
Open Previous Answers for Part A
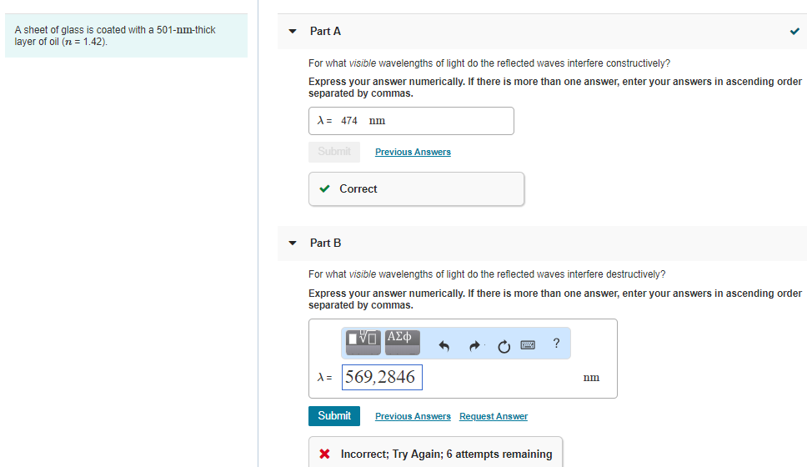pyautogui.click(x=413, y=152)
